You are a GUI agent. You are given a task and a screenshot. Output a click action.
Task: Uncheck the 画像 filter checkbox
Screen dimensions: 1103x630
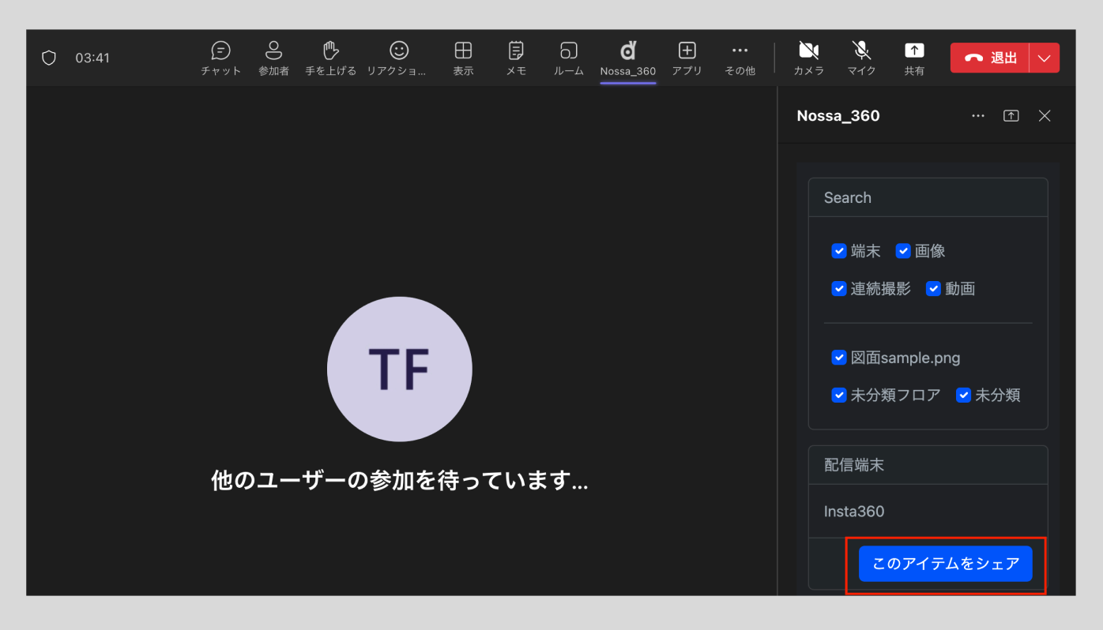pos(903,251)
